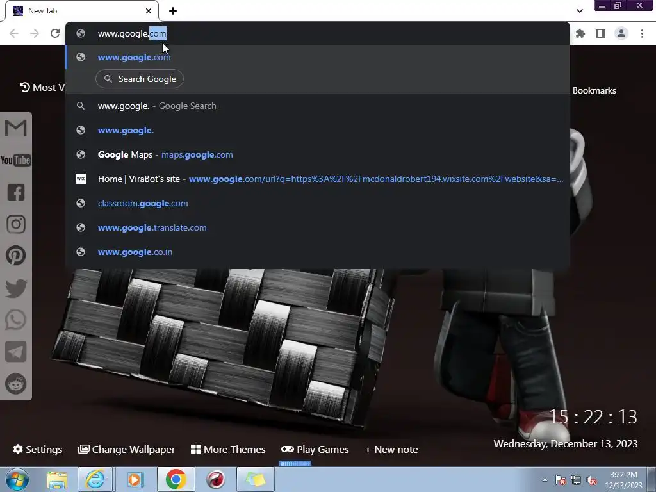Close the New Tab tab

pos(149,11)
